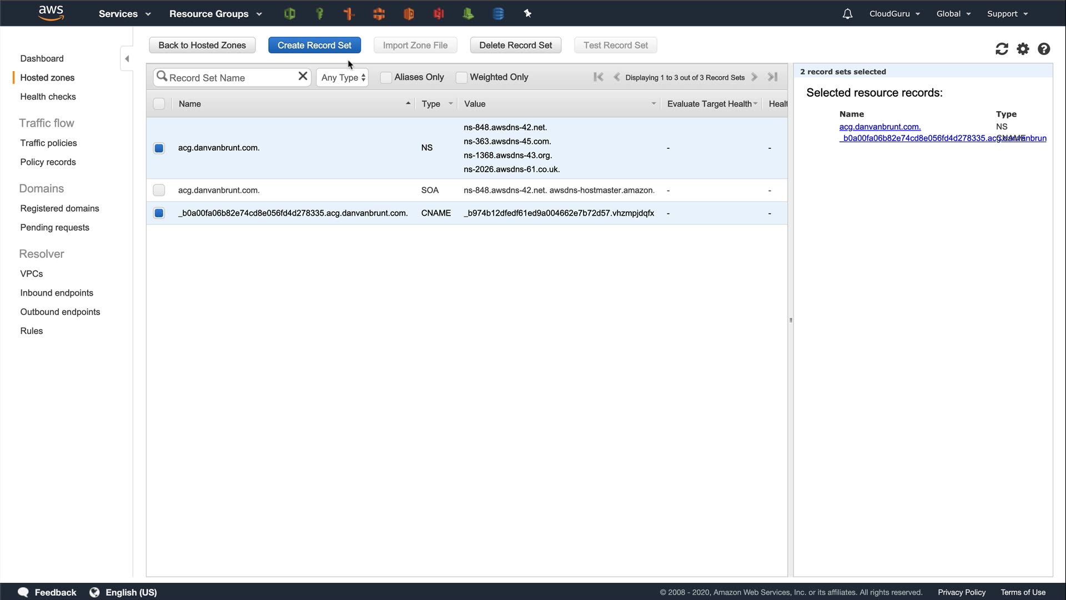Select the SOA record checkbox
This screenshot has height=600, width=1066.
pyautogui.click(x=159, y=191)
